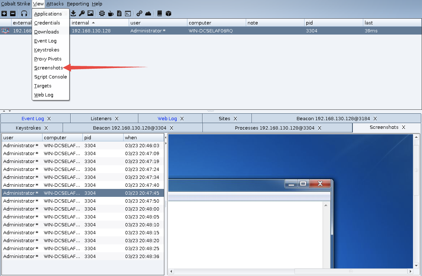Choose Web Log from View menu

(50, 95)
